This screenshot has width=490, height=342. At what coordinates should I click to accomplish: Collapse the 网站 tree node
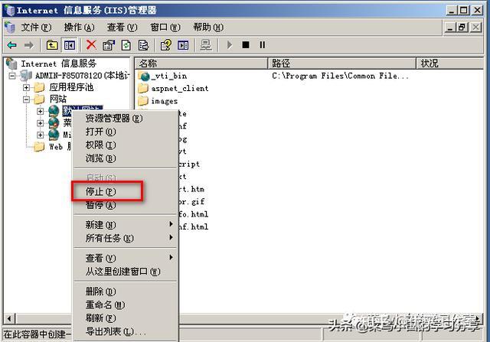tap(26, 99)
